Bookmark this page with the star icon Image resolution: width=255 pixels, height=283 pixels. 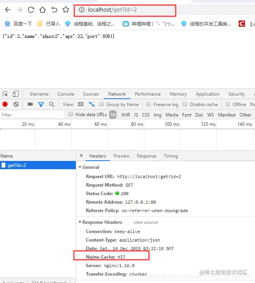[x=66, y=9]
